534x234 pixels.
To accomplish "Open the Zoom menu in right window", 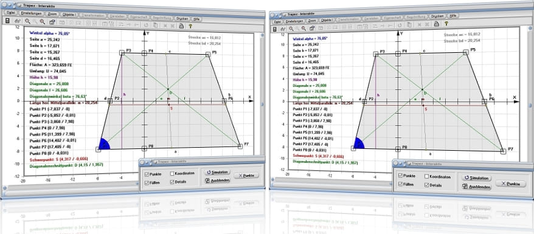I will pos(312,20).
